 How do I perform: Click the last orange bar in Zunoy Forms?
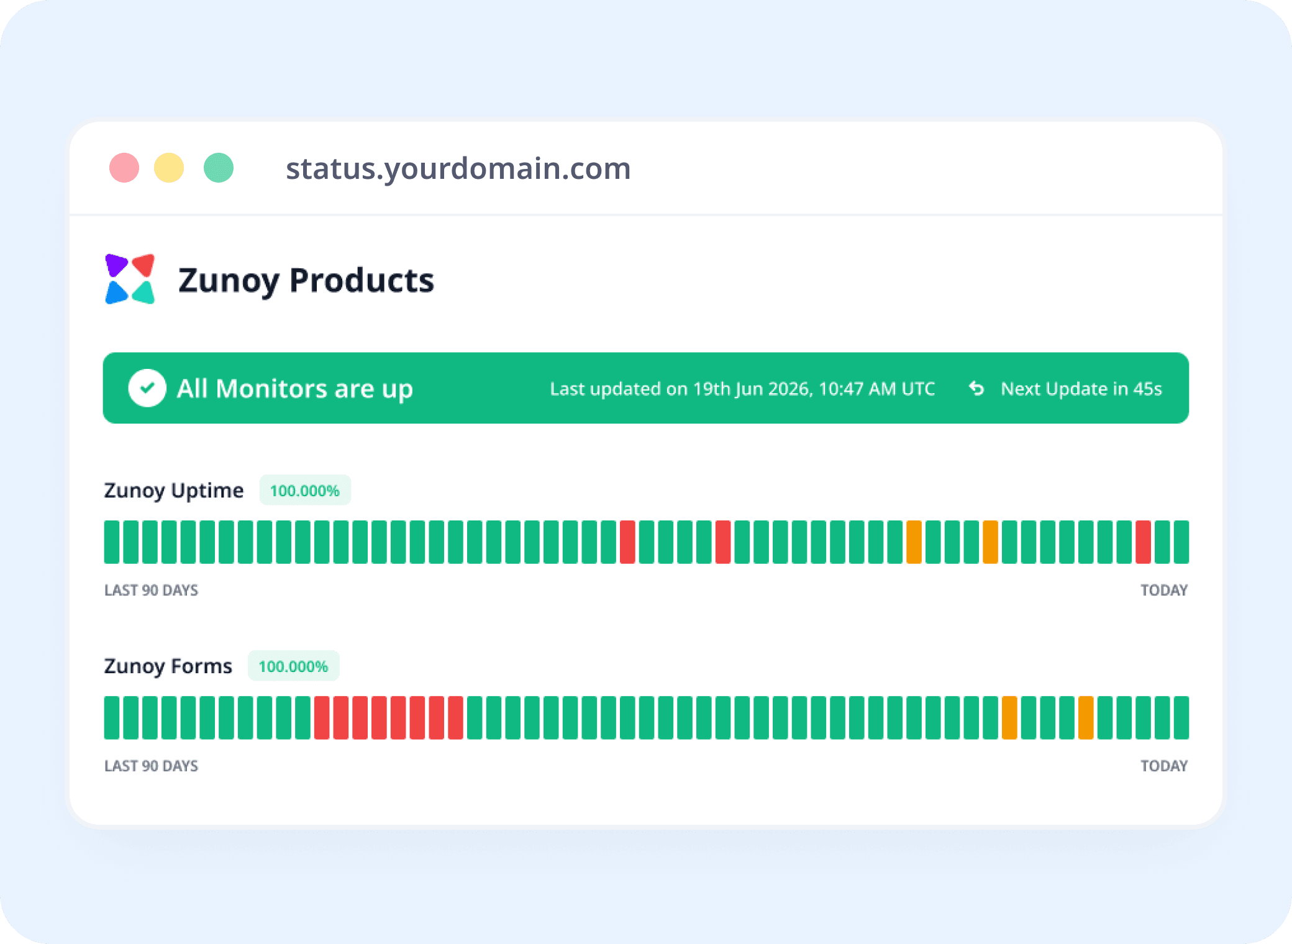click(1086, 718)
